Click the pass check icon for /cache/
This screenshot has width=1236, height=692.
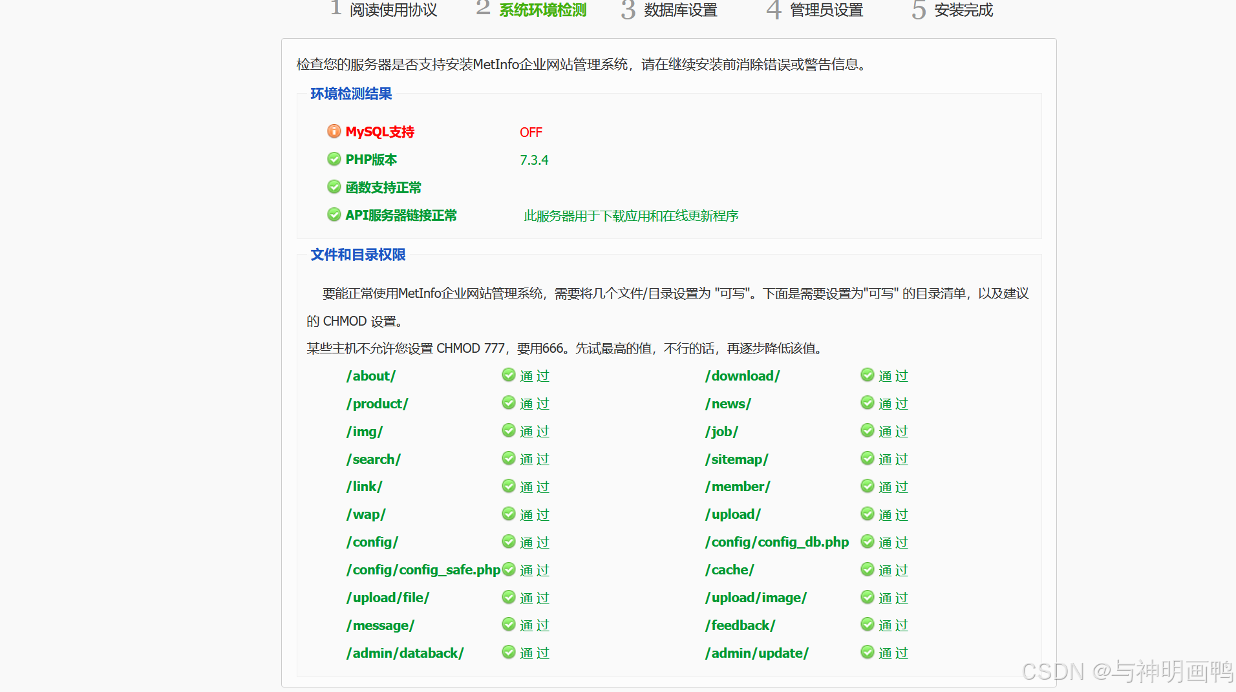click(868, 569)
